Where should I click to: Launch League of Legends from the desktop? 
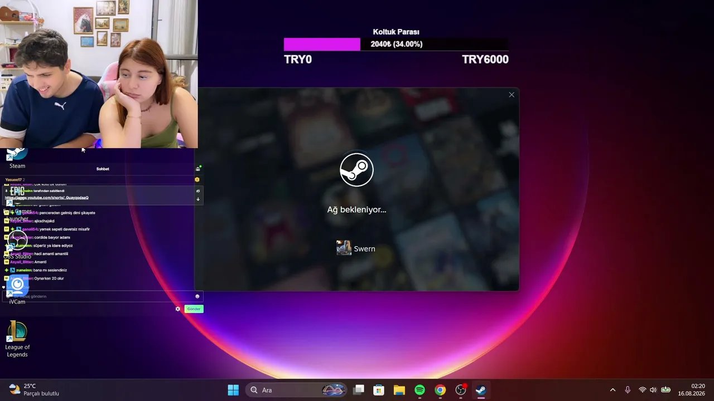[17, 339]
